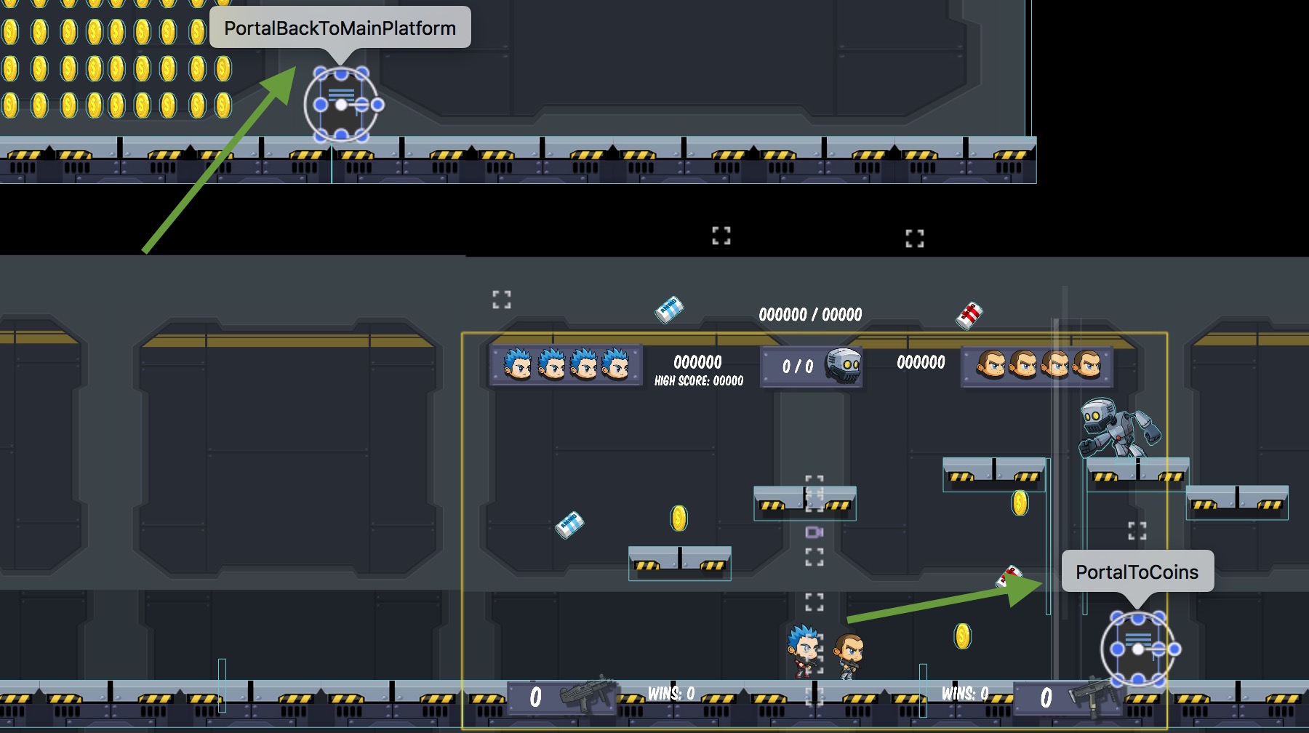Click the PortalBackToMainPlatform label bubble
The width and height of the screenshot is (1309, 733).
click(340, 28)
